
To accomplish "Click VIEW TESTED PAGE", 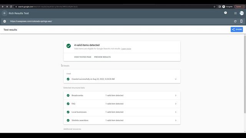I will point(83,57).
